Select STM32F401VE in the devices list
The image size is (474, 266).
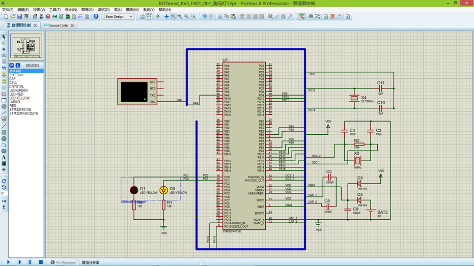tap(26, 109)
